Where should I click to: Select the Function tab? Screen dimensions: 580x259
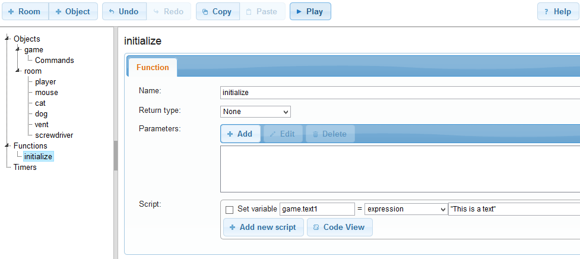tap(153, 68)
